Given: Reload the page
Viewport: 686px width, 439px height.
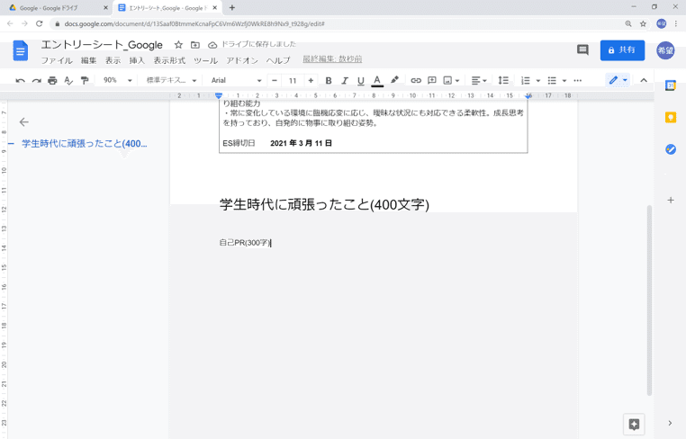Looking at the screenshot, I should pos(40,23).
